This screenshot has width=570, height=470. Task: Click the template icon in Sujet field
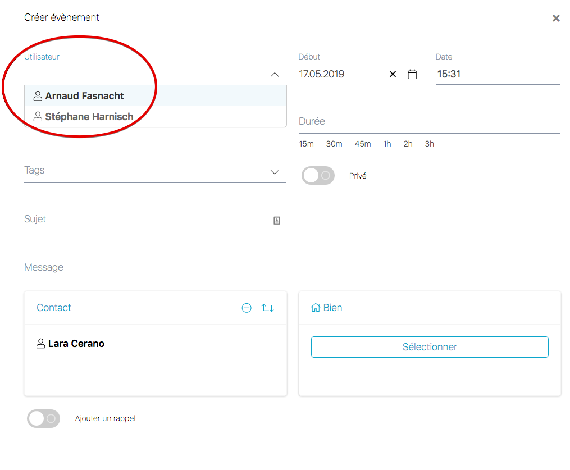(x=277, y=221)
